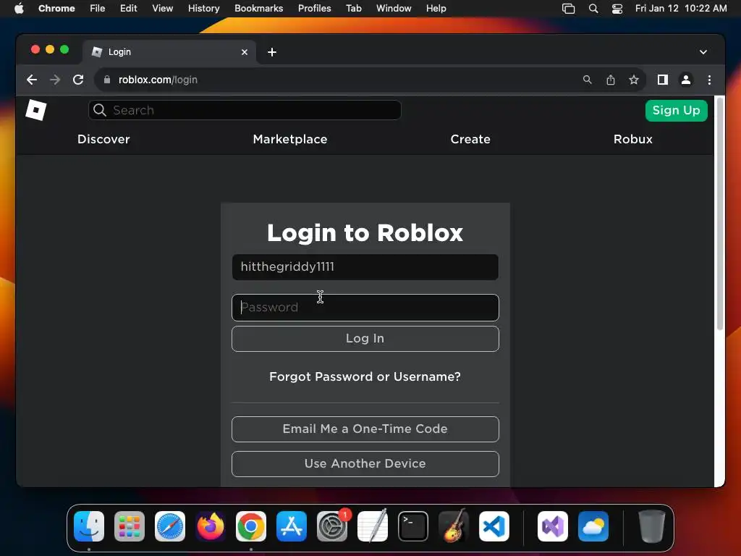Image resolution: width=741 pixels, height=556 pixels.
Task: Go to the Discover page
Action: (x=103, y=139)
